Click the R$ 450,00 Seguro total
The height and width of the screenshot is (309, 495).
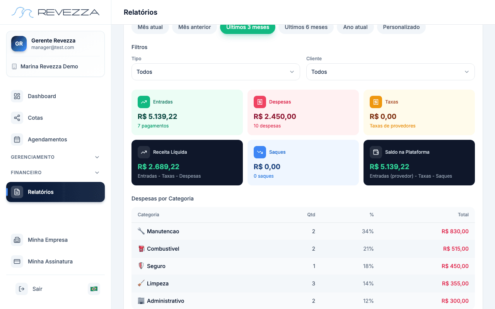(x=455, y=266)
